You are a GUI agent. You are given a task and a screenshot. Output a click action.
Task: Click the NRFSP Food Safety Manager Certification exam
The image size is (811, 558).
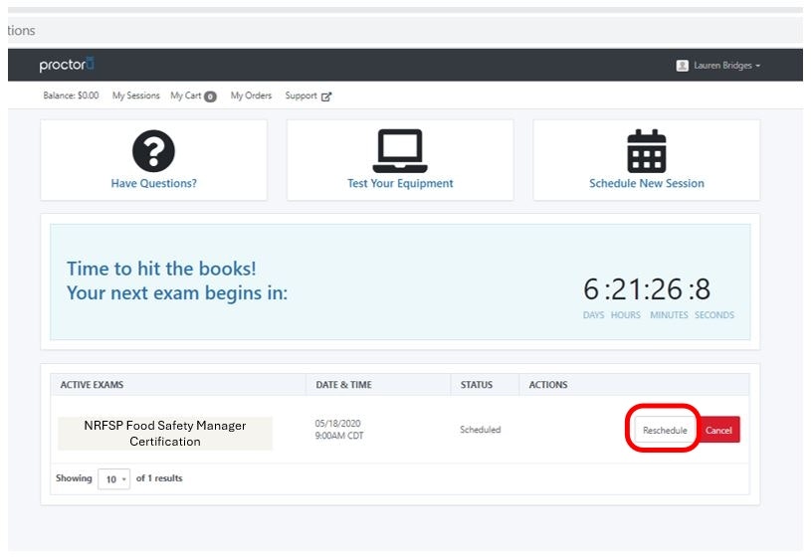point(164,433)
